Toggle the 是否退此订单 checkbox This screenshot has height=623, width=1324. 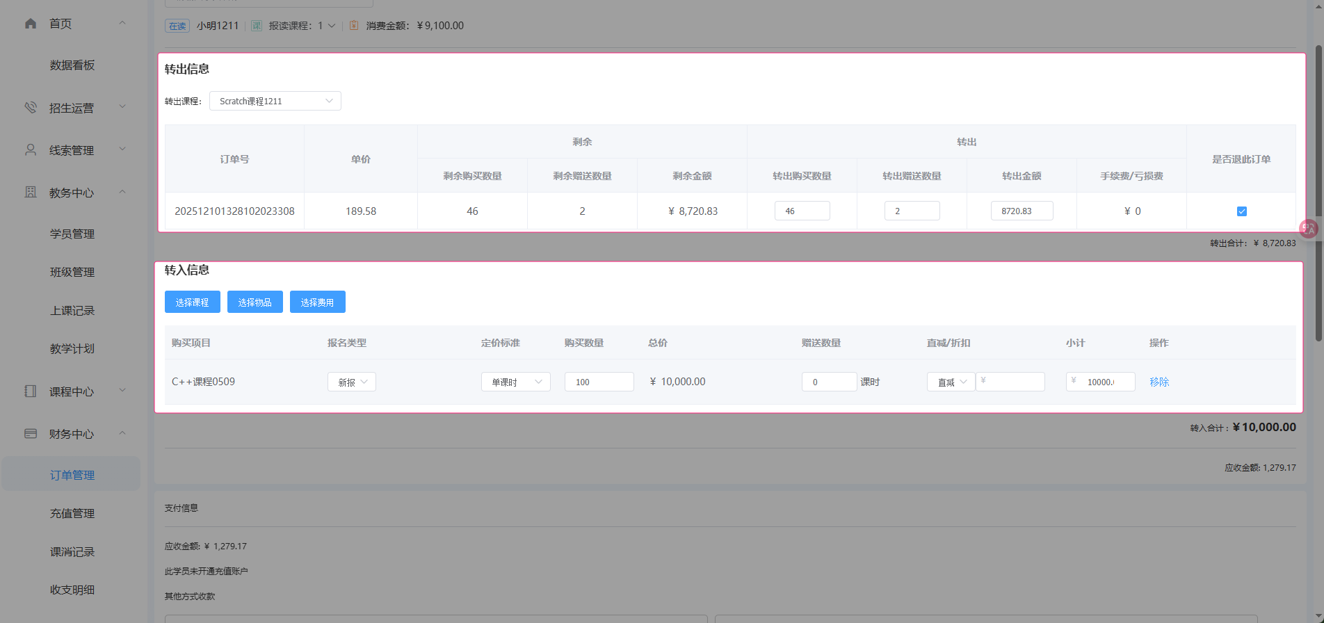click(x=1242, y=211)
